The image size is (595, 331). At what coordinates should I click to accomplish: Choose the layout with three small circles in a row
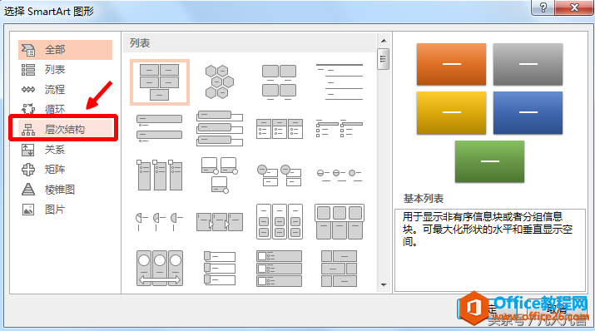tap(340, 175)
